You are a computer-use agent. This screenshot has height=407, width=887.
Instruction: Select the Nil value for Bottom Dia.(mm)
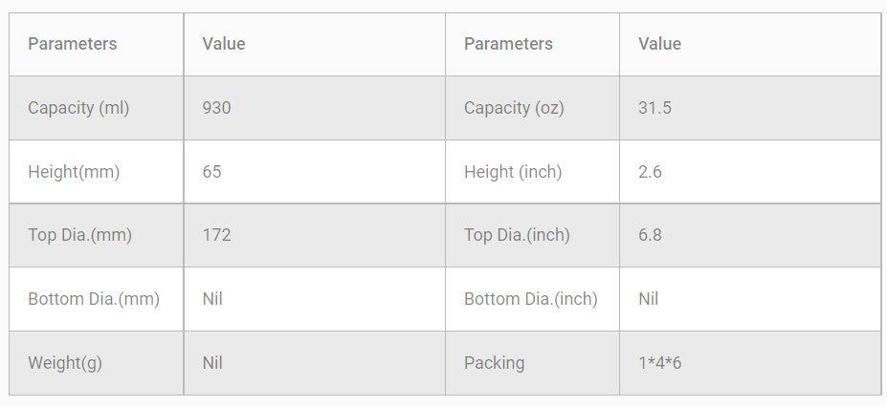pyautogui.click(x=213, y=299)
